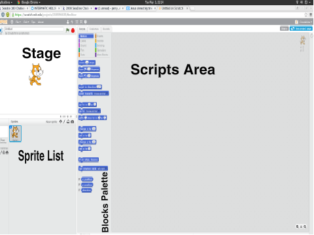Open the Google Chrome panel menu
The width and height of the screenshot is (314, 235).
[x=29, y=2]
